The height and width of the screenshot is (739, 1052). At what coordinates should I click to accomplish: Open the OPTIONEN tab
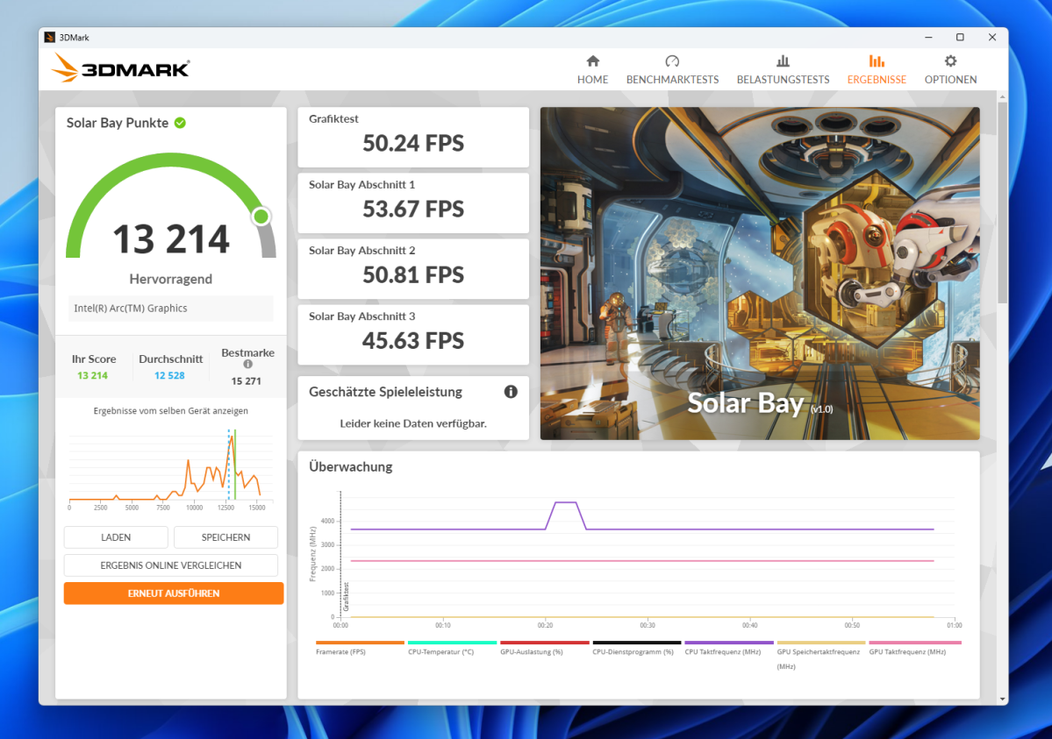click(x=950, y=70)
